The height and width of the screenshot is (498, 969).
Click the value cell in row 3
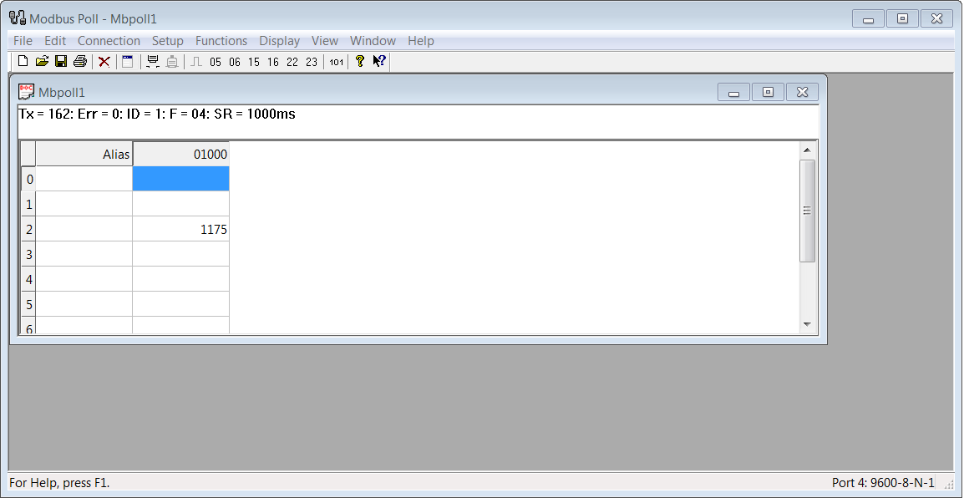[181, 254]
